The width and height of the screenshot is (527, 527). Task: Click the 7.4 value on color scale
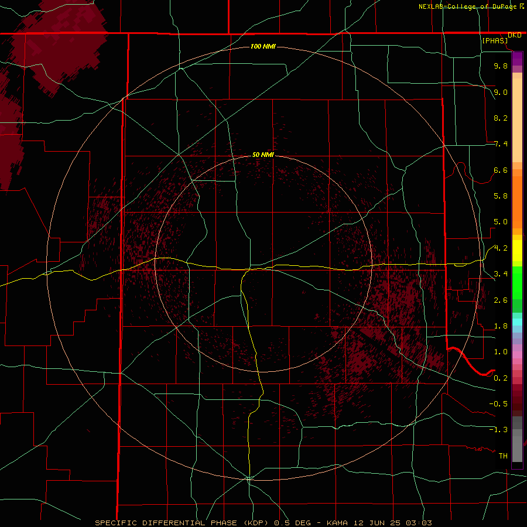tap(501, 144)
